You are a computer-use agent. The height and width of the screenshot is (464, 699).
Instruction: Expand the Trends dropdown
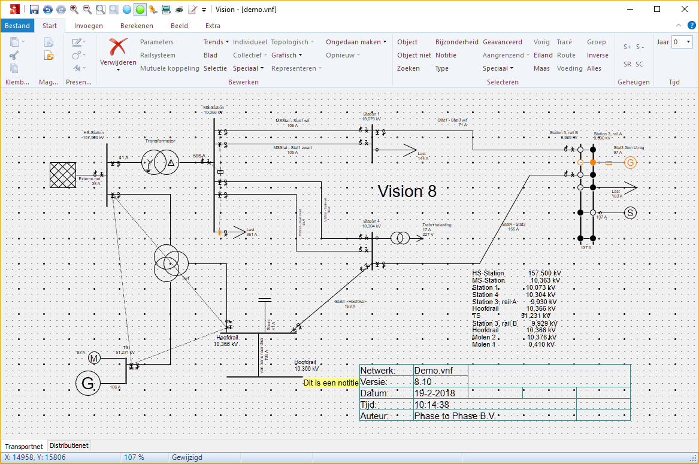(x=216, y=42)
